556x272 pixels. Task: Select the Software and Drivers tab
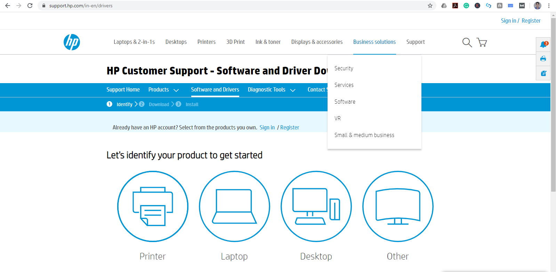point(215,89)
